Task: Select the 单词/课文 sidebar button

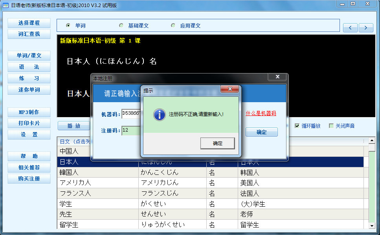Action: click(x=29, y=55)
